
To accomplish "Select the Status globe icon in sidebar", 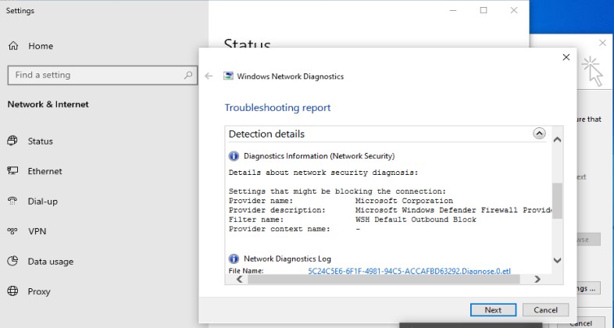I will tap(12, 141).
